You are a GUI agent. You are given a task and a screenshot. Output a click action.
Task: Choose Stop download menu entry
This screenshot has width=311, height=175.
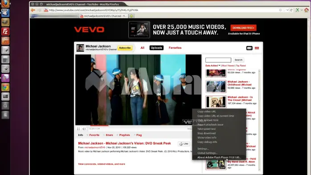click(206, 133)
